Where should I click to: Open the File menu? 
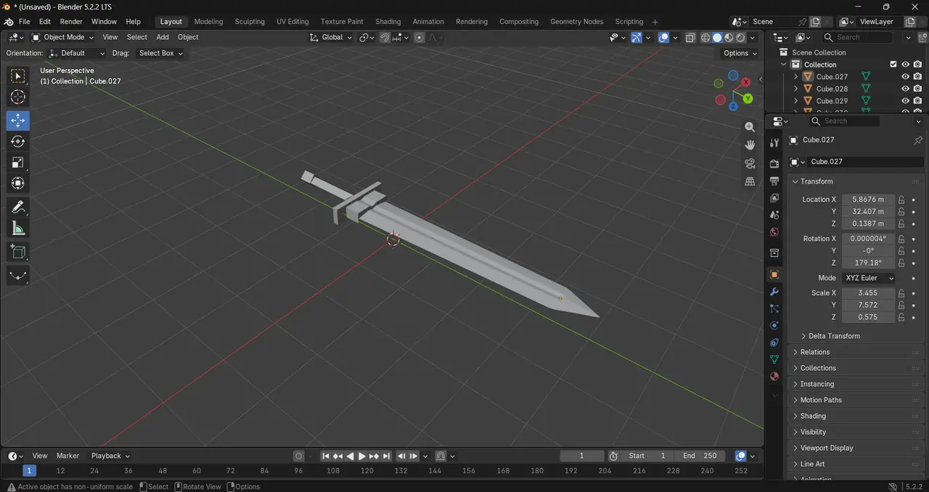point(24,22)
